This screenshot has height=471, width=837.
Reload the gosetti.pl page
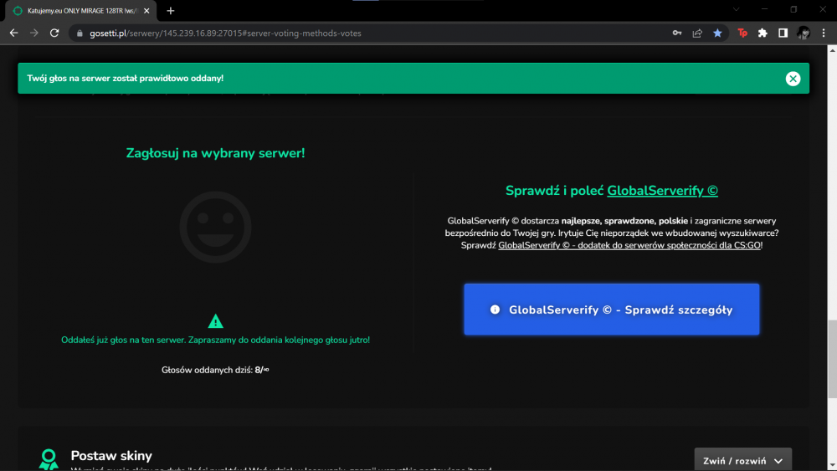tap(54, 33)
